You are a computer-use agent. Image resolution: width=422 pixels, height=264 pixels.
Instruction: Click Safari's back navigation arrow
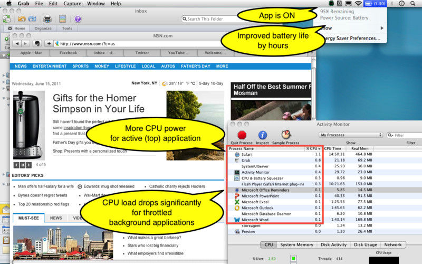coord(17,43)
